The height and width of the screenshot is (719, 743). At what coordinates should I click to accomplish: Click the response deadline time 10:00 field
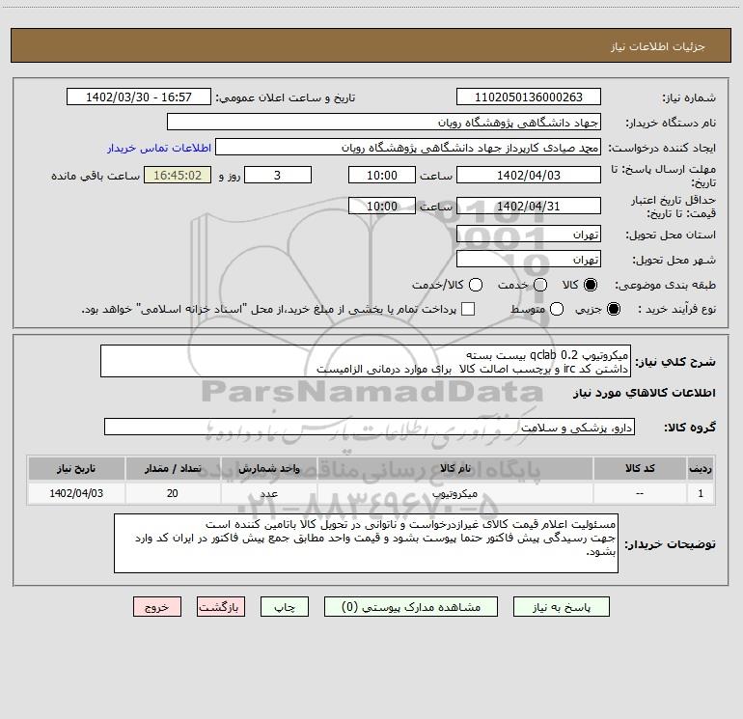tap(382, 175)
